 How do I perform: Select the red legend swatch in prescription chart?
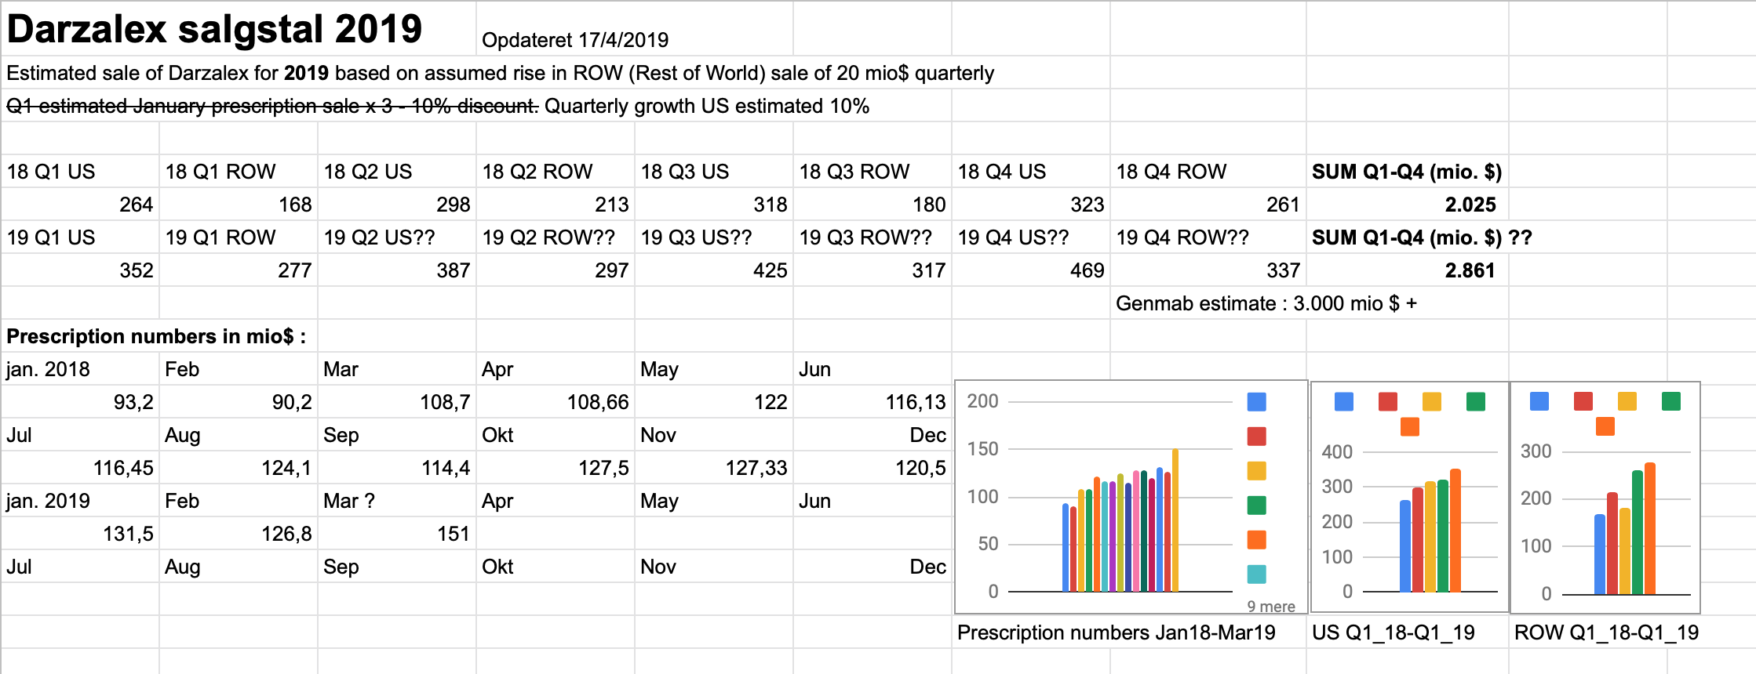click(1256, 437)
